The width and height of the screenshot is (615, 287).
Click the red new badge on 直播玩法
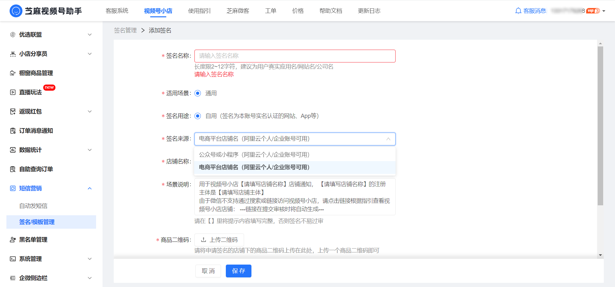click(x=49, y=87)
